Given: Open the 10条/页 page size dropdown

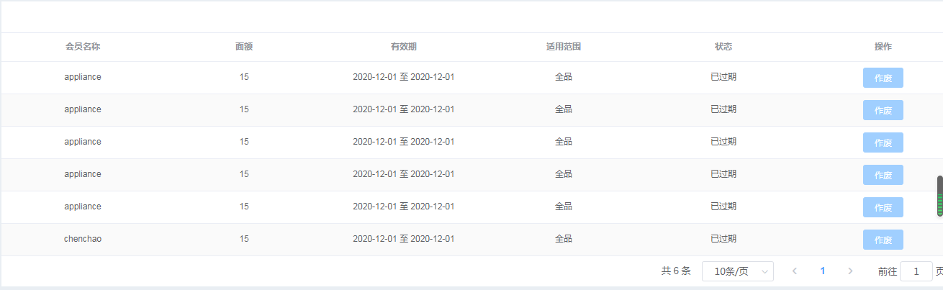Looking at the screenshot, I should 738,271.
